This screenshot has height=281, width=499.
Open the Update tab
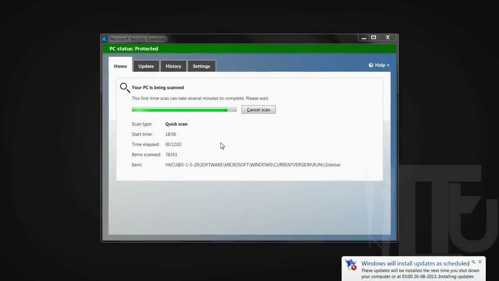146,66
